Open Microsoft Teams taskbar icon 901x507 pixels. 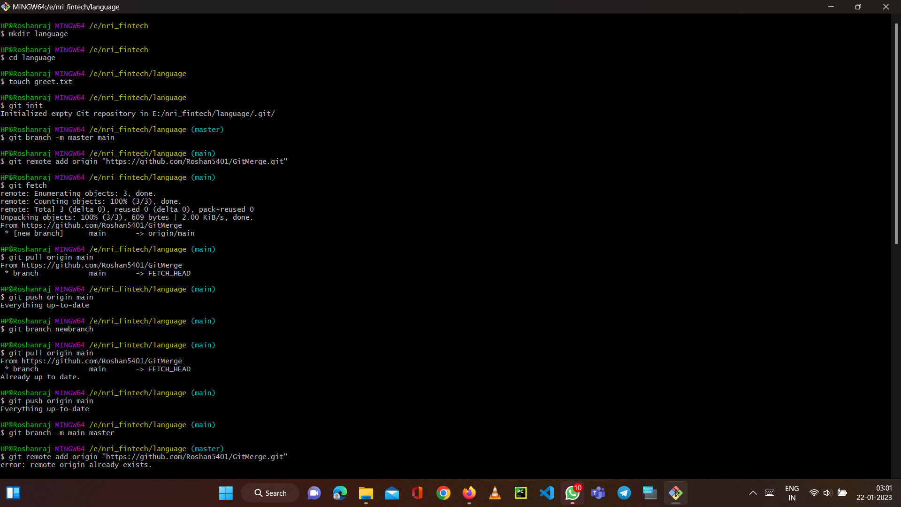[598, 493]
